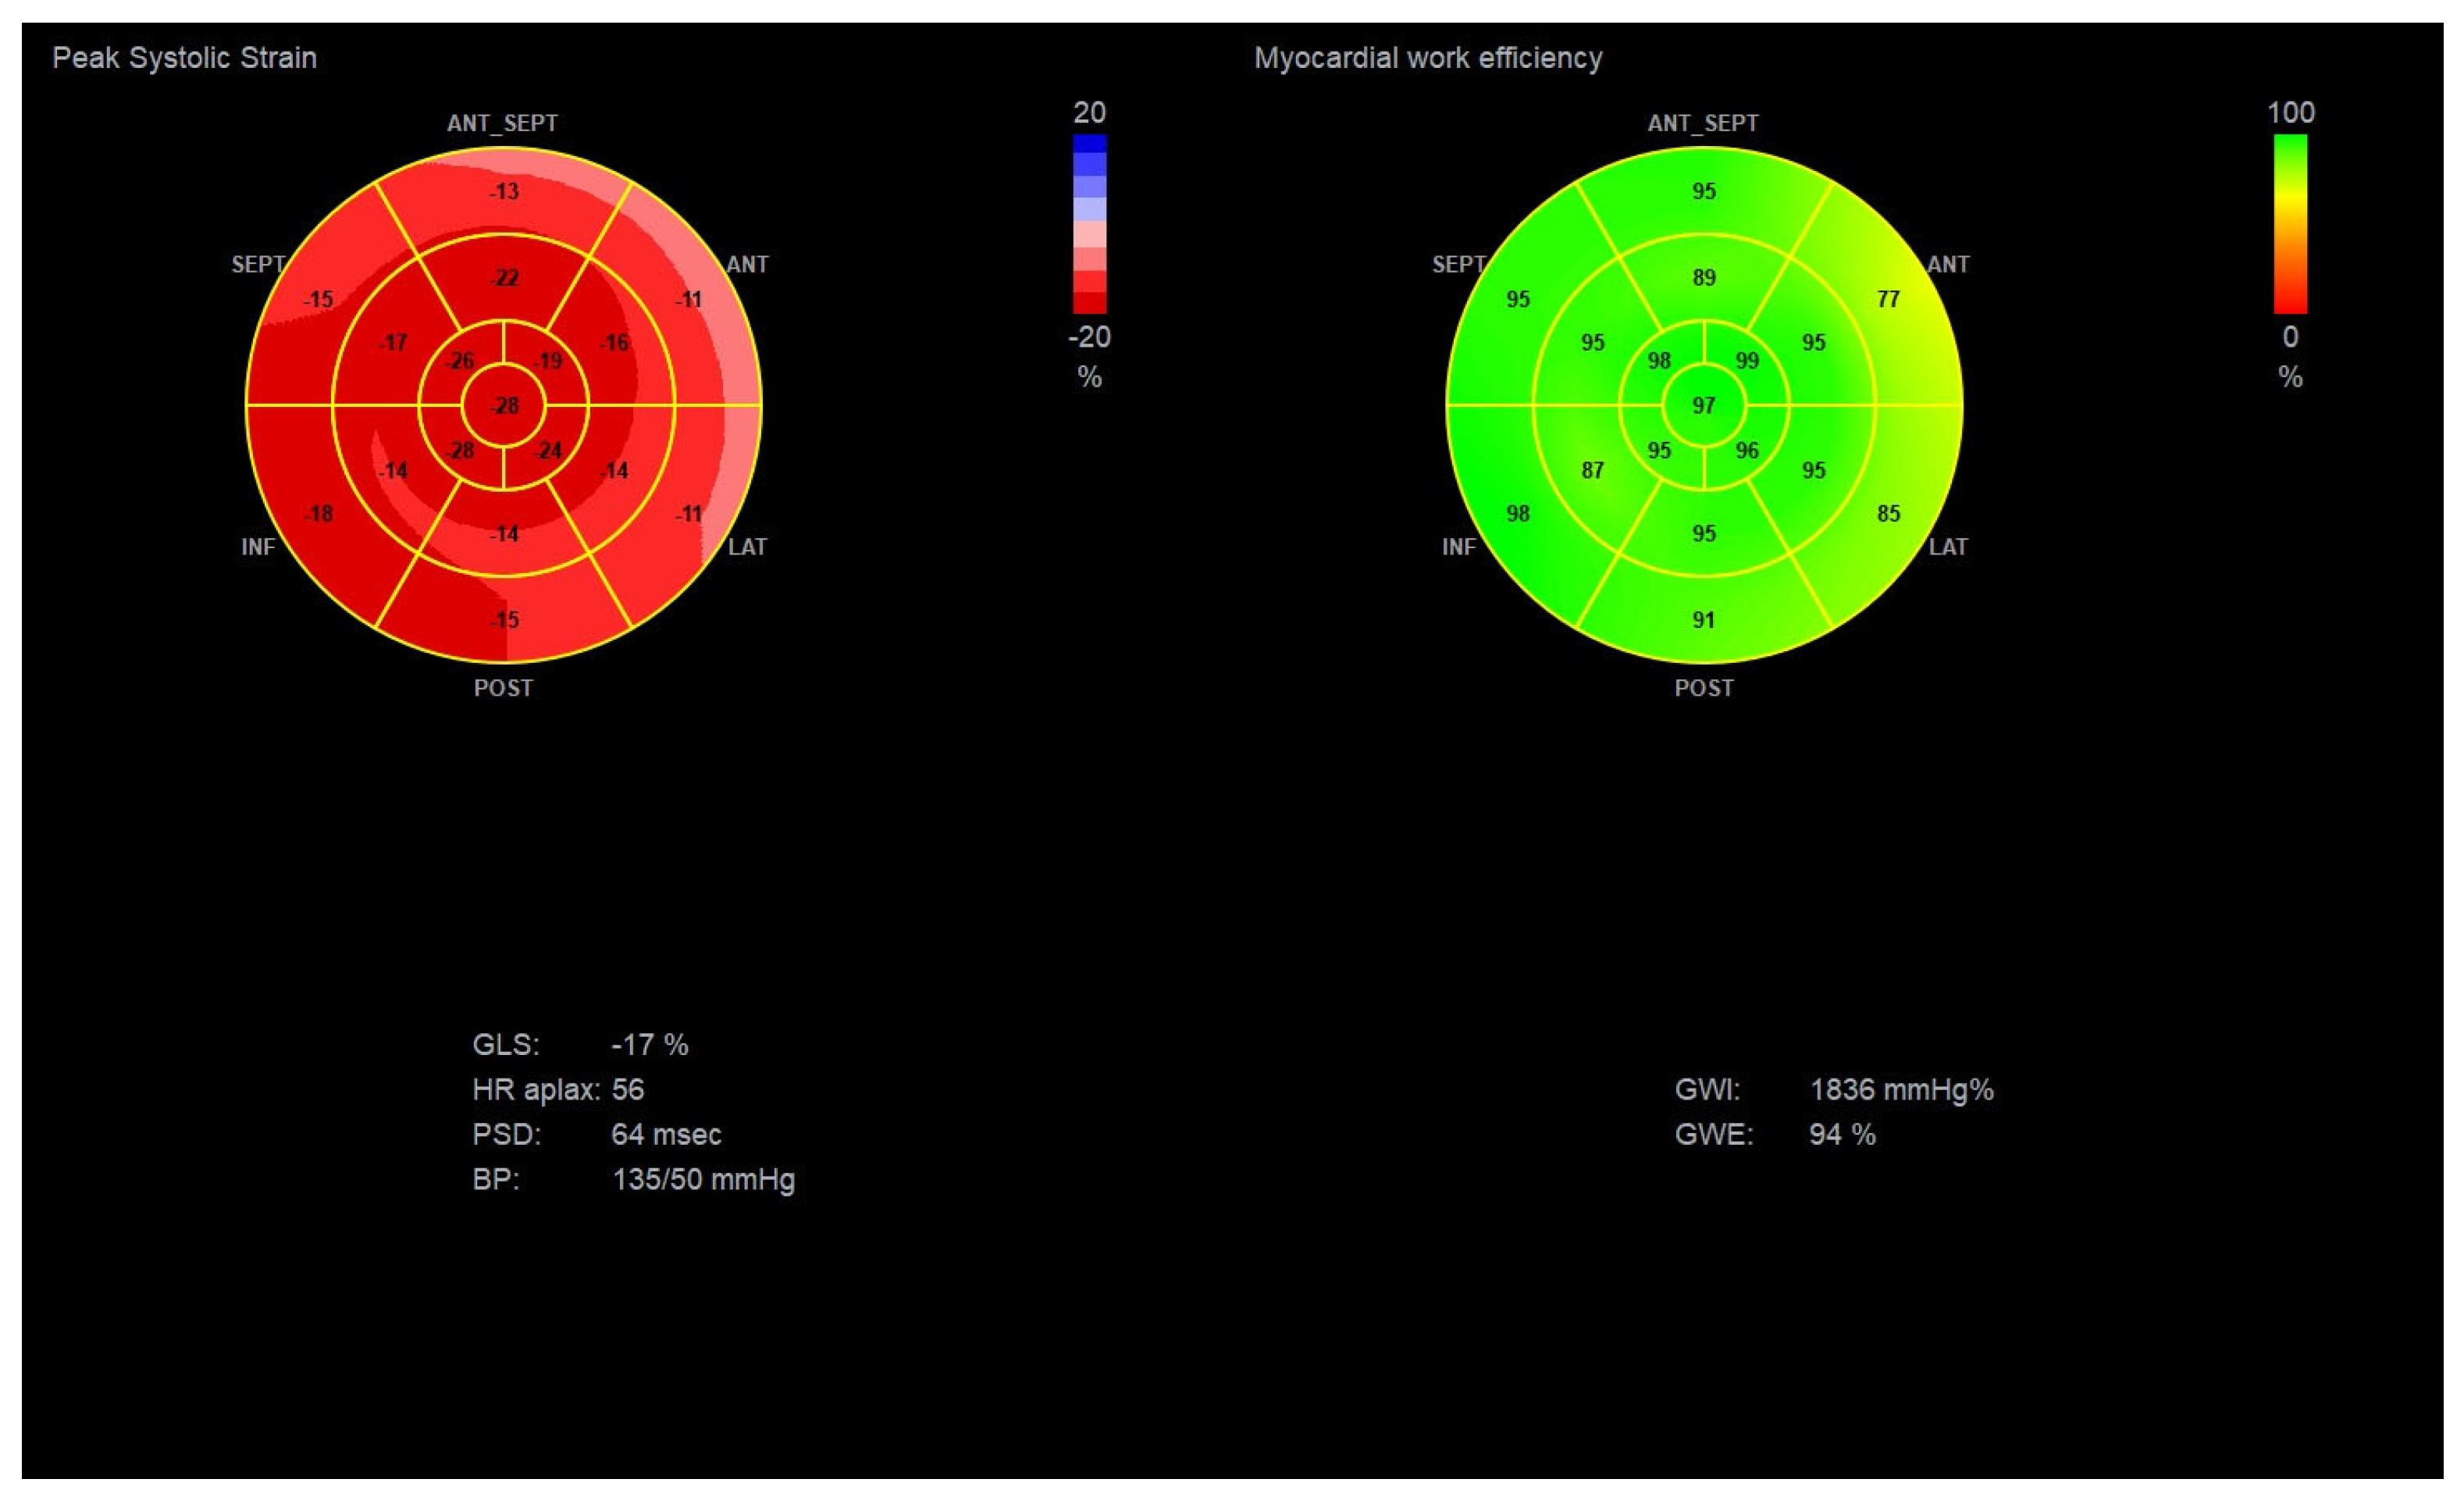Click the POST label below efficiency plot

(1704, 688)
